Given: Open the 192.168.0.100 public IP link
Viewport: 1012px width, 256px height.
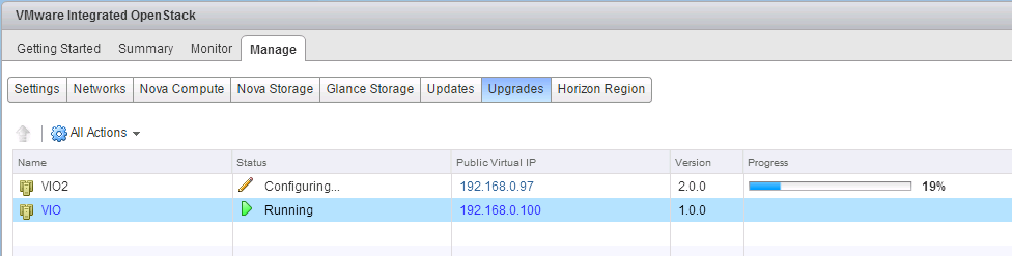Looking at the screenshot, I should [x=500, y=210].
